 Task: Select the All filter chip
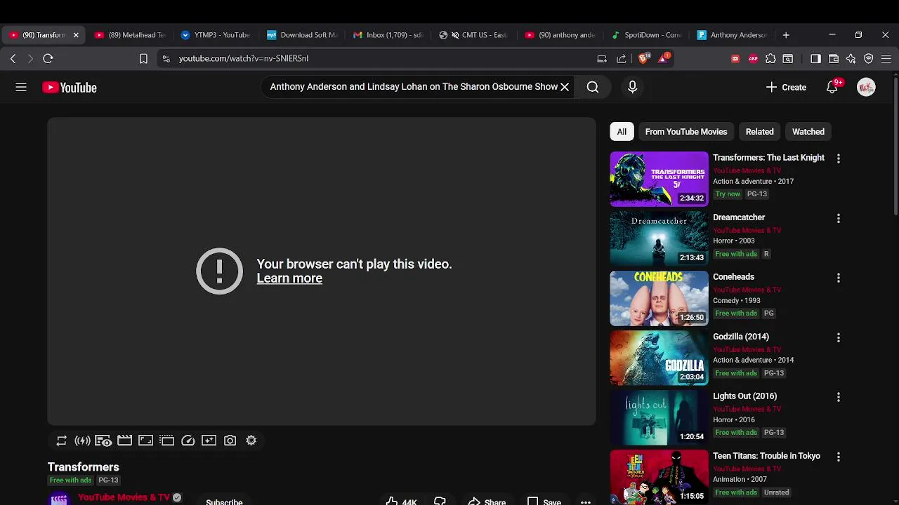click(x=622, y=132)
